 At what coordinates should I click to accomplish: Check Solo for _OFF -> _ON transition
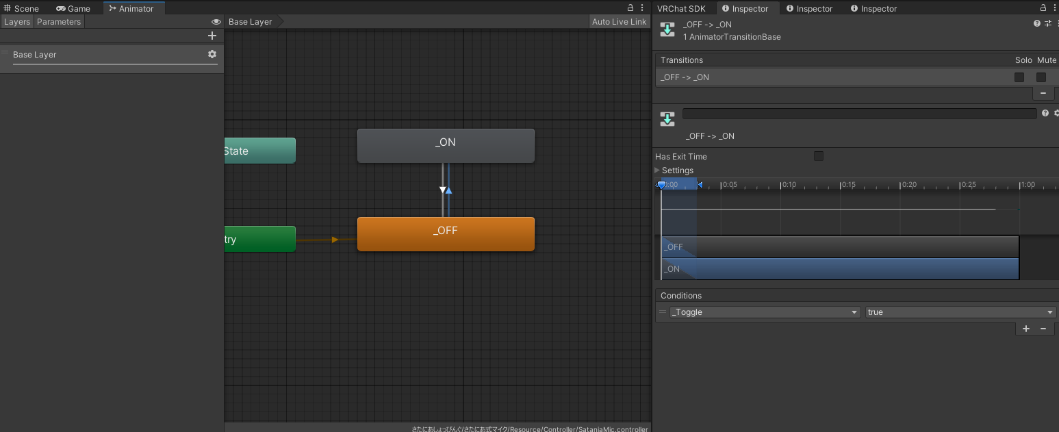tap(1019, 77)
